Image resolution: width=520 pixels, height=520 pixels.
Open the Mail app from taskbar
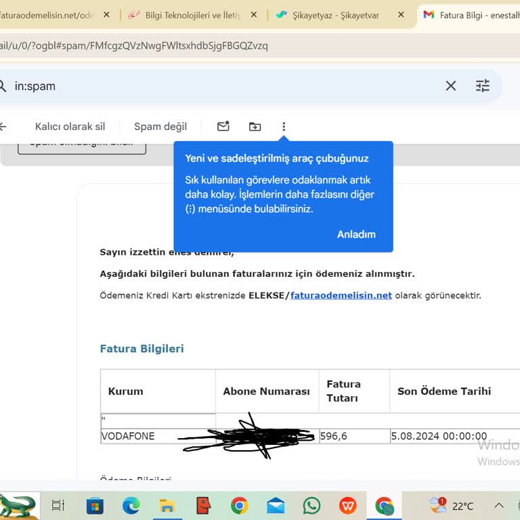click(x=276, y=506)
